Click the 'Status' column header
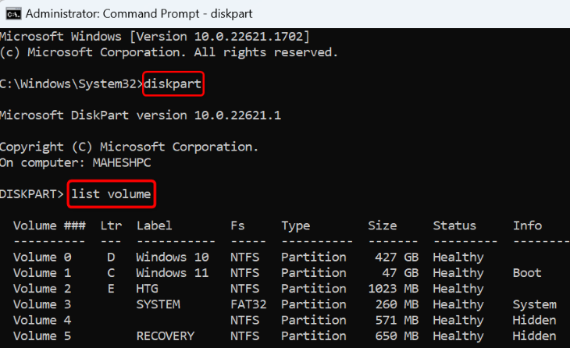Image resolution: width=570 pixels, height=348 pixels. point(454,225)
